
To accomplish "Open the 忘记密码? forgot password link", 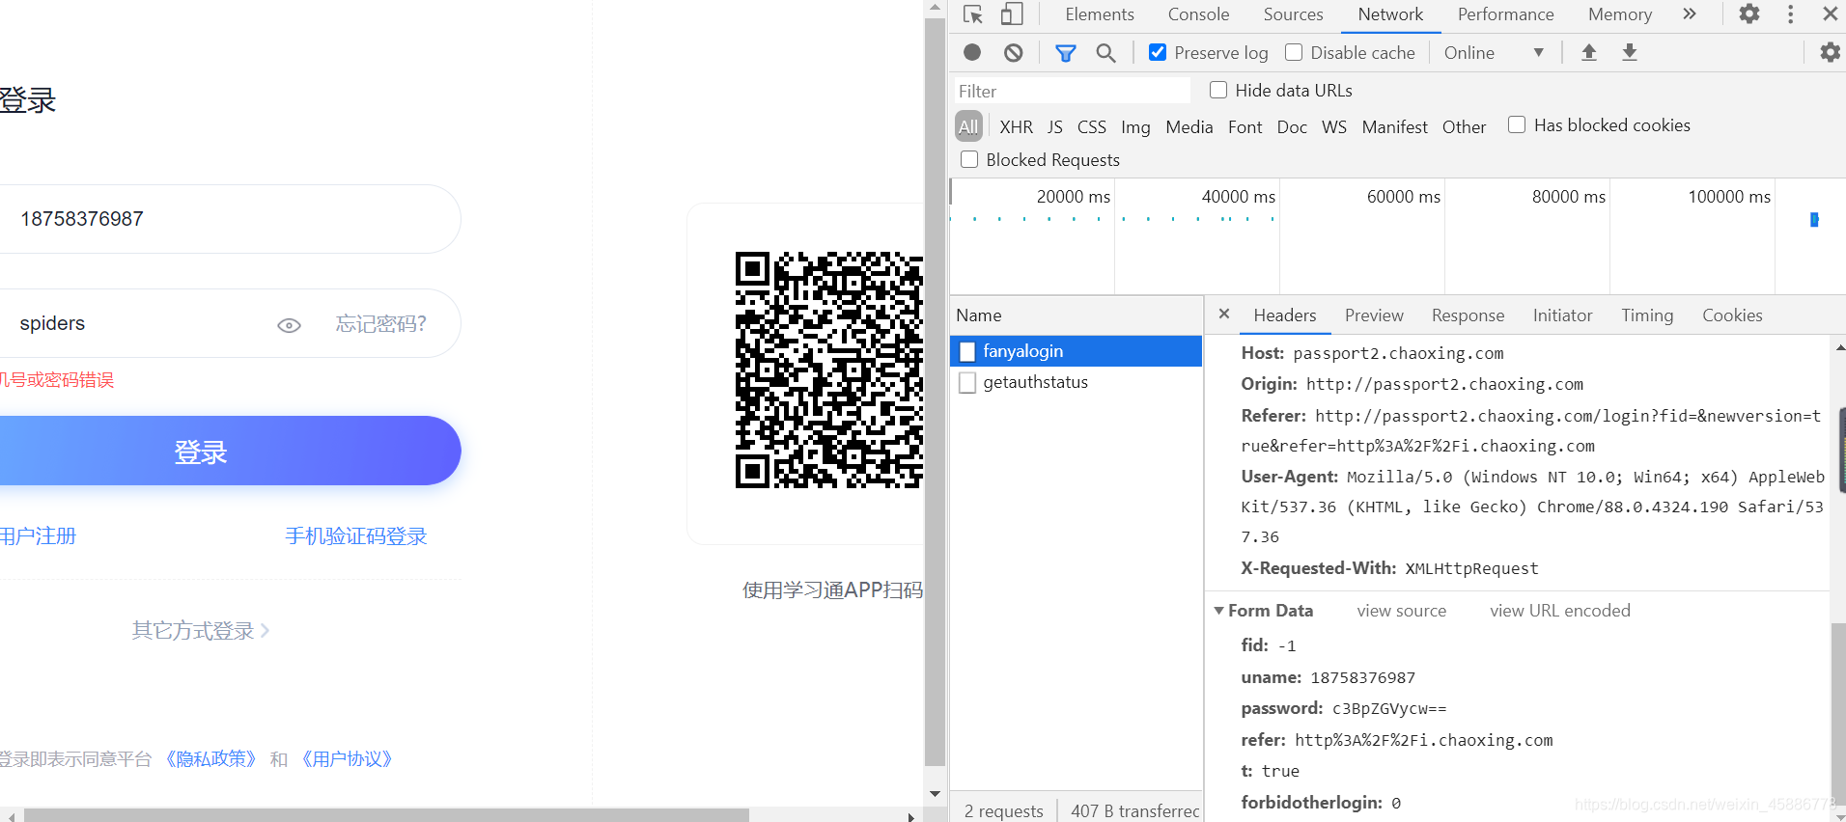I will (x=380, y=324).
